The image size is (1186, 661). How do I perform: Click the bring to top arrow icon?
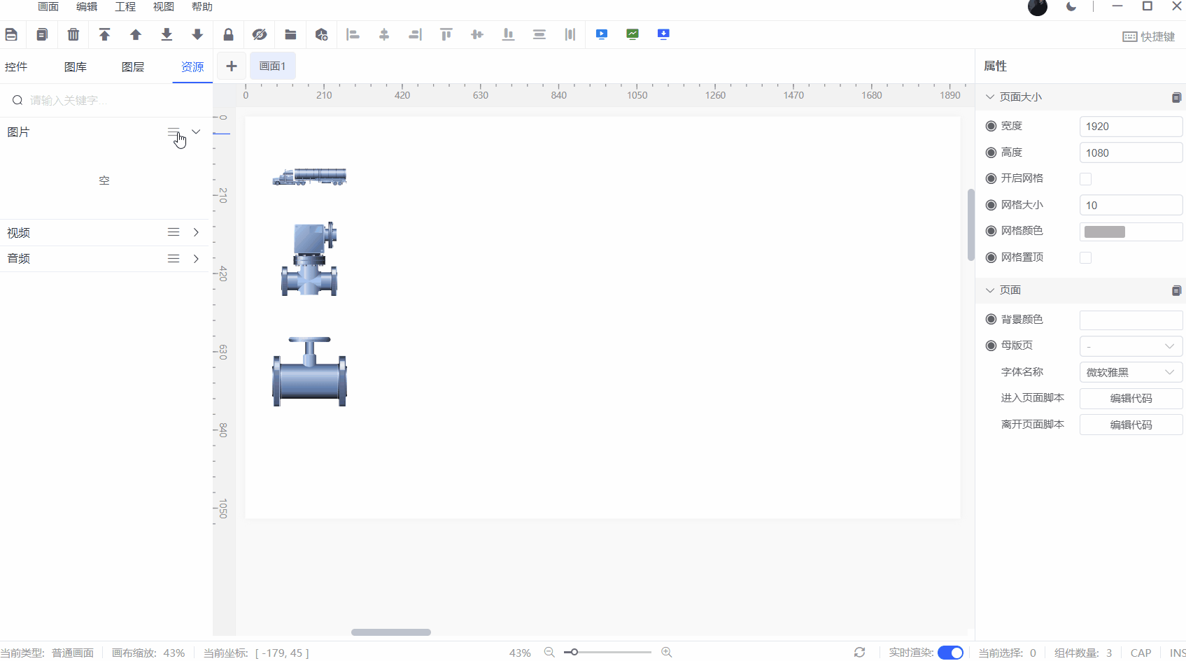pyautogui.click(x=104, y=34)
